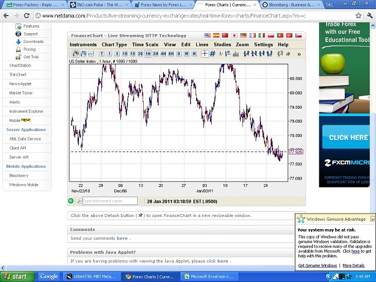Click the Windows Start button
Viewport: 376px width, 282px height.
[x=17, y=277]
